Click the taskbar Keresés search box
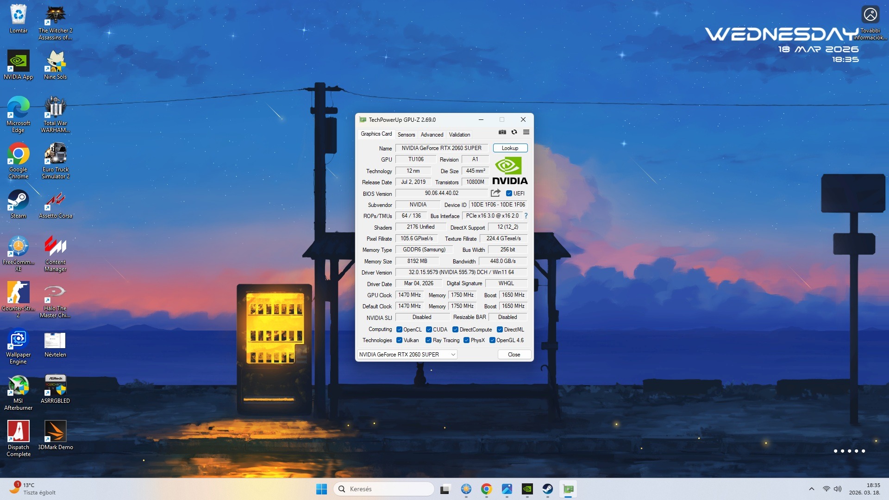 pyautogui.click(x=383, y=489)
